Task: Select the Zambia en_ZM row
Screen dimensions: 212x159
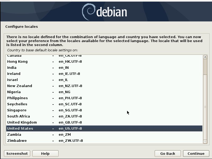Action: tap(104, 134)
